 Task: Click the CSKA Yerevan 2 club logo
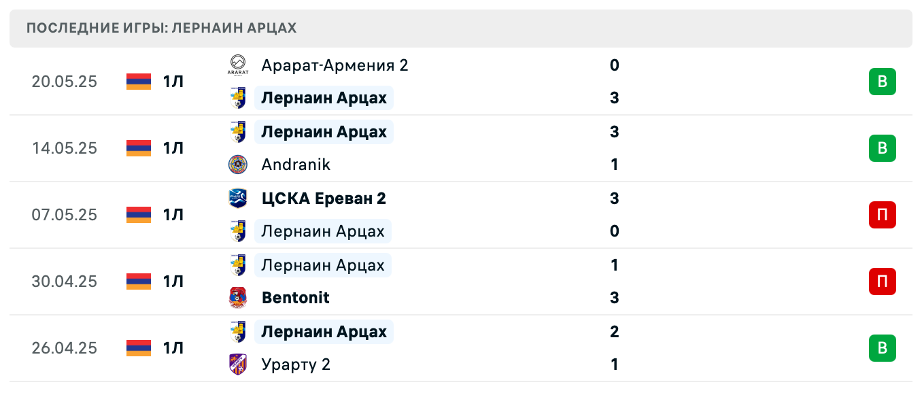click(x=238, y=199)
